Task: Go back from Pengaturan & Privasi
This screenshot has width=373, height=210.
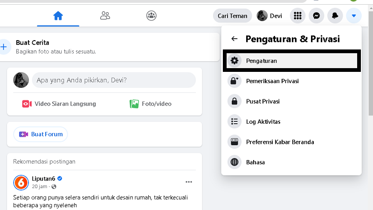Action: pyautogui.click(x=235, y=39)
